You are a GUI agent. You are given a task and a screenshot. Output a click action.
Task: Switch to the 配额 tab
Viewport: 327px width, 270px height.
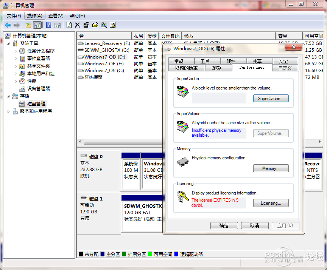218,68
